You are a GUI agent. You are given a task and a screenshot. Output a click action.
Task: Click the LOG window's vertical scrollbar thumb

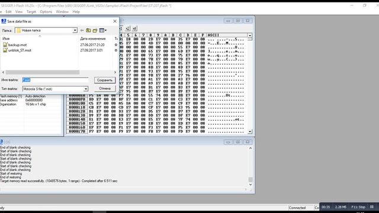(250, 179)
